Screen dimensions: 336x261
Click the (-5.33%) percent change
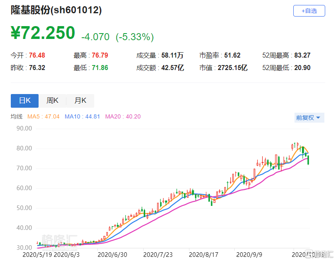(135, 37)
